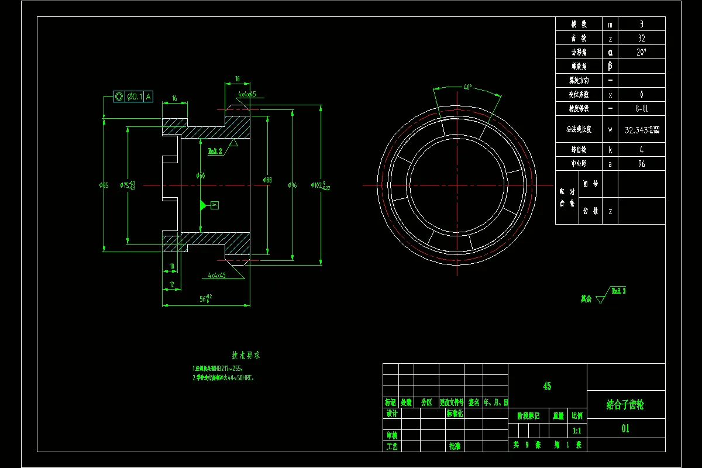The width and height of the screenshot is (702, 468).
Task: Select the upper 4x4x45 chamfer note
Action: tap(247, 94)
